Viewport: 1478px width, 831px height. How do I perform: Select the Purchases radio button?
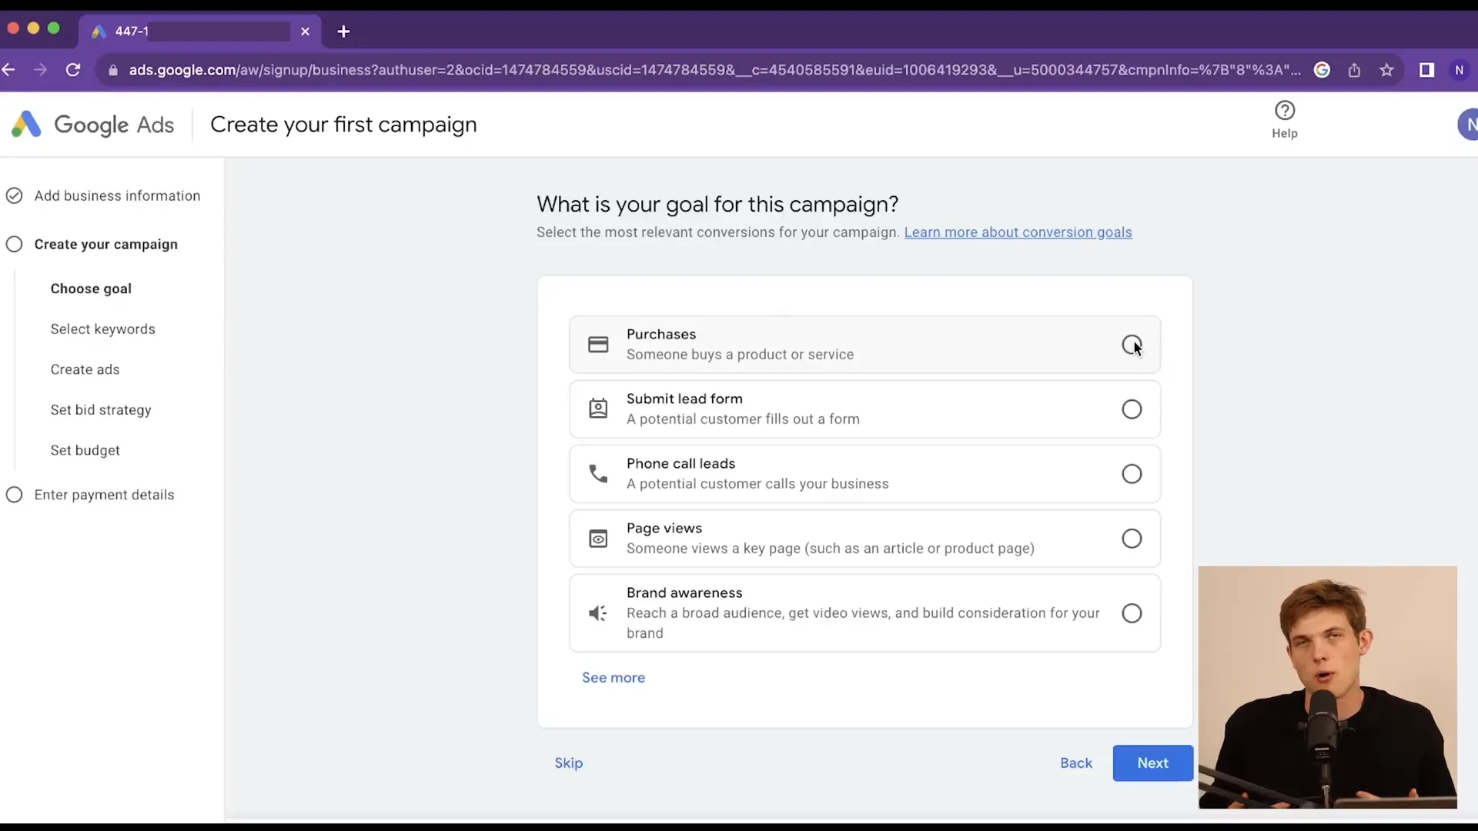point(1131,344)
